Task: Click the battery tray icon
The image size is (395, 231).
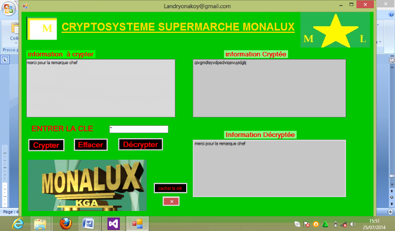Action: [335, 224]
